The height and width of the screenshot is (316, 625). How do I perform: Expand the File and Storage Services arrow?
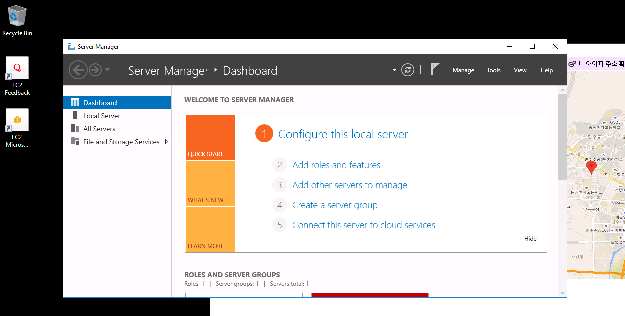167,142
